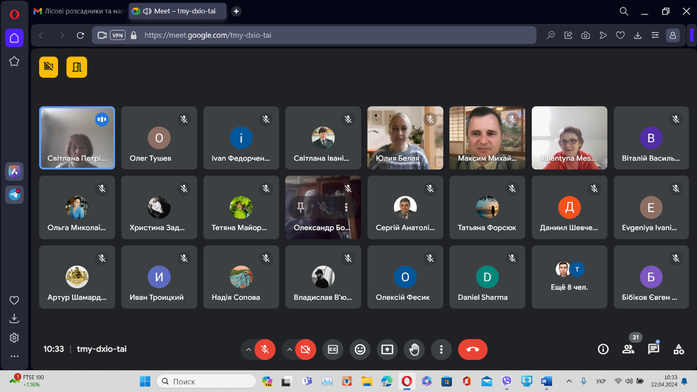Open Microsoft Teams from the taskbar
Screen dimensions: 697x392
point(307,381)
